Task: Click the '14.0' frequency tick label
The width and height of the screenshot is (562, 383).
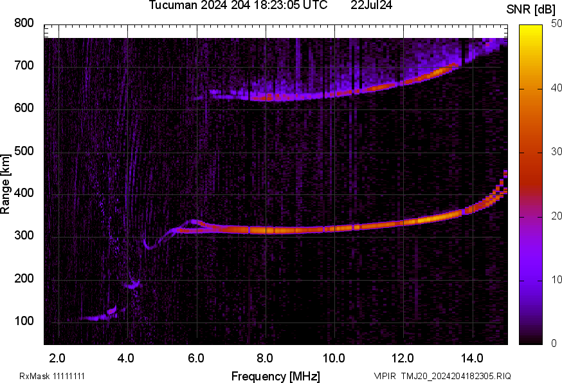Action: [473, 358]
